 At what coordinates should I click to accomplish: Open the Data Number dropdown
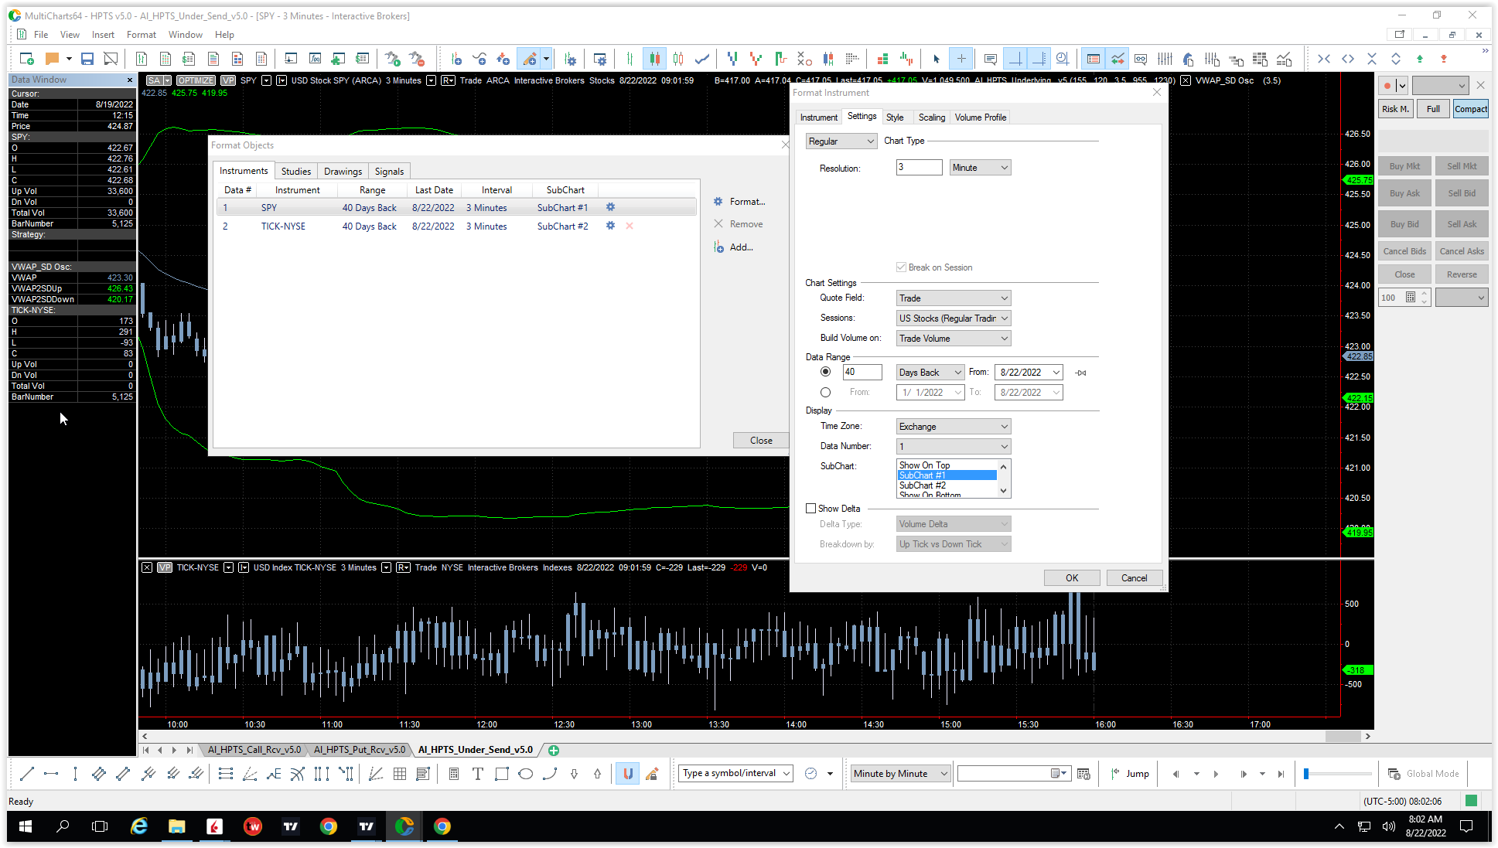pyautogui.click(x=954, y=447)
